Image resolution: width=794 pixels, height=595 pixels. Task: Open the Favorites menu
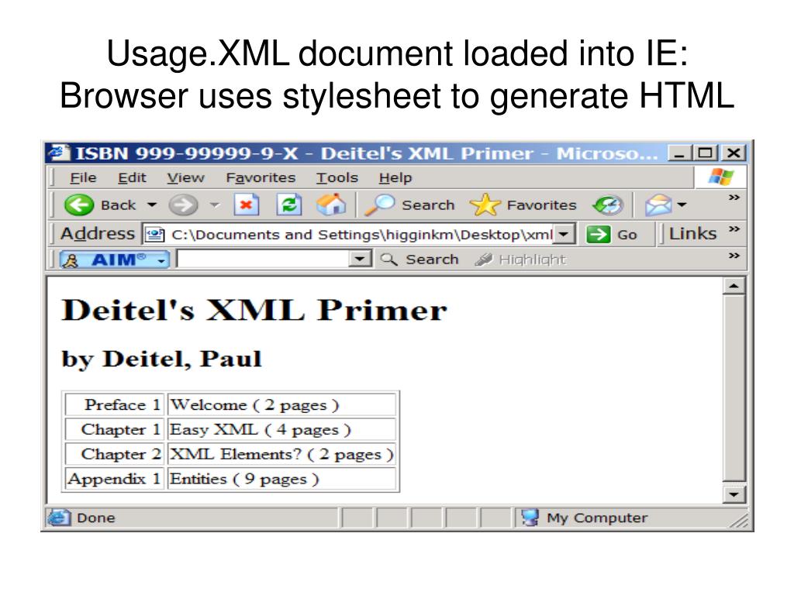pyautogui.click(x=261, y=177)
